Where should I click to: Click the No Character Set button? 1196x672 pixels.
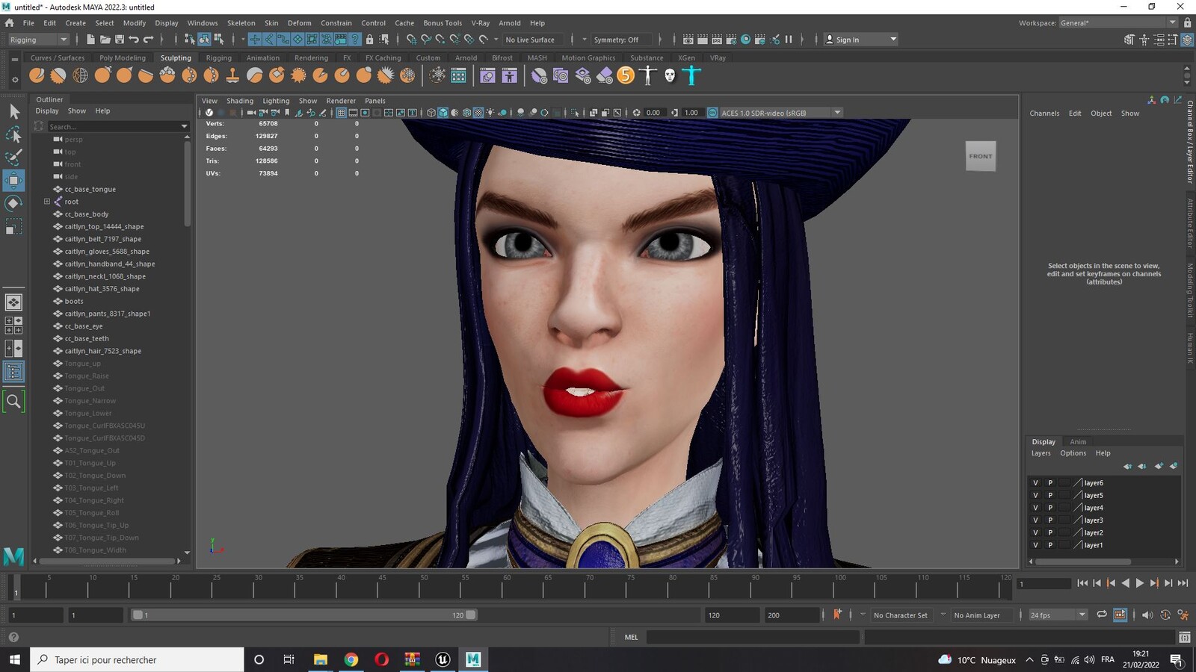click(x=900, y=615)
